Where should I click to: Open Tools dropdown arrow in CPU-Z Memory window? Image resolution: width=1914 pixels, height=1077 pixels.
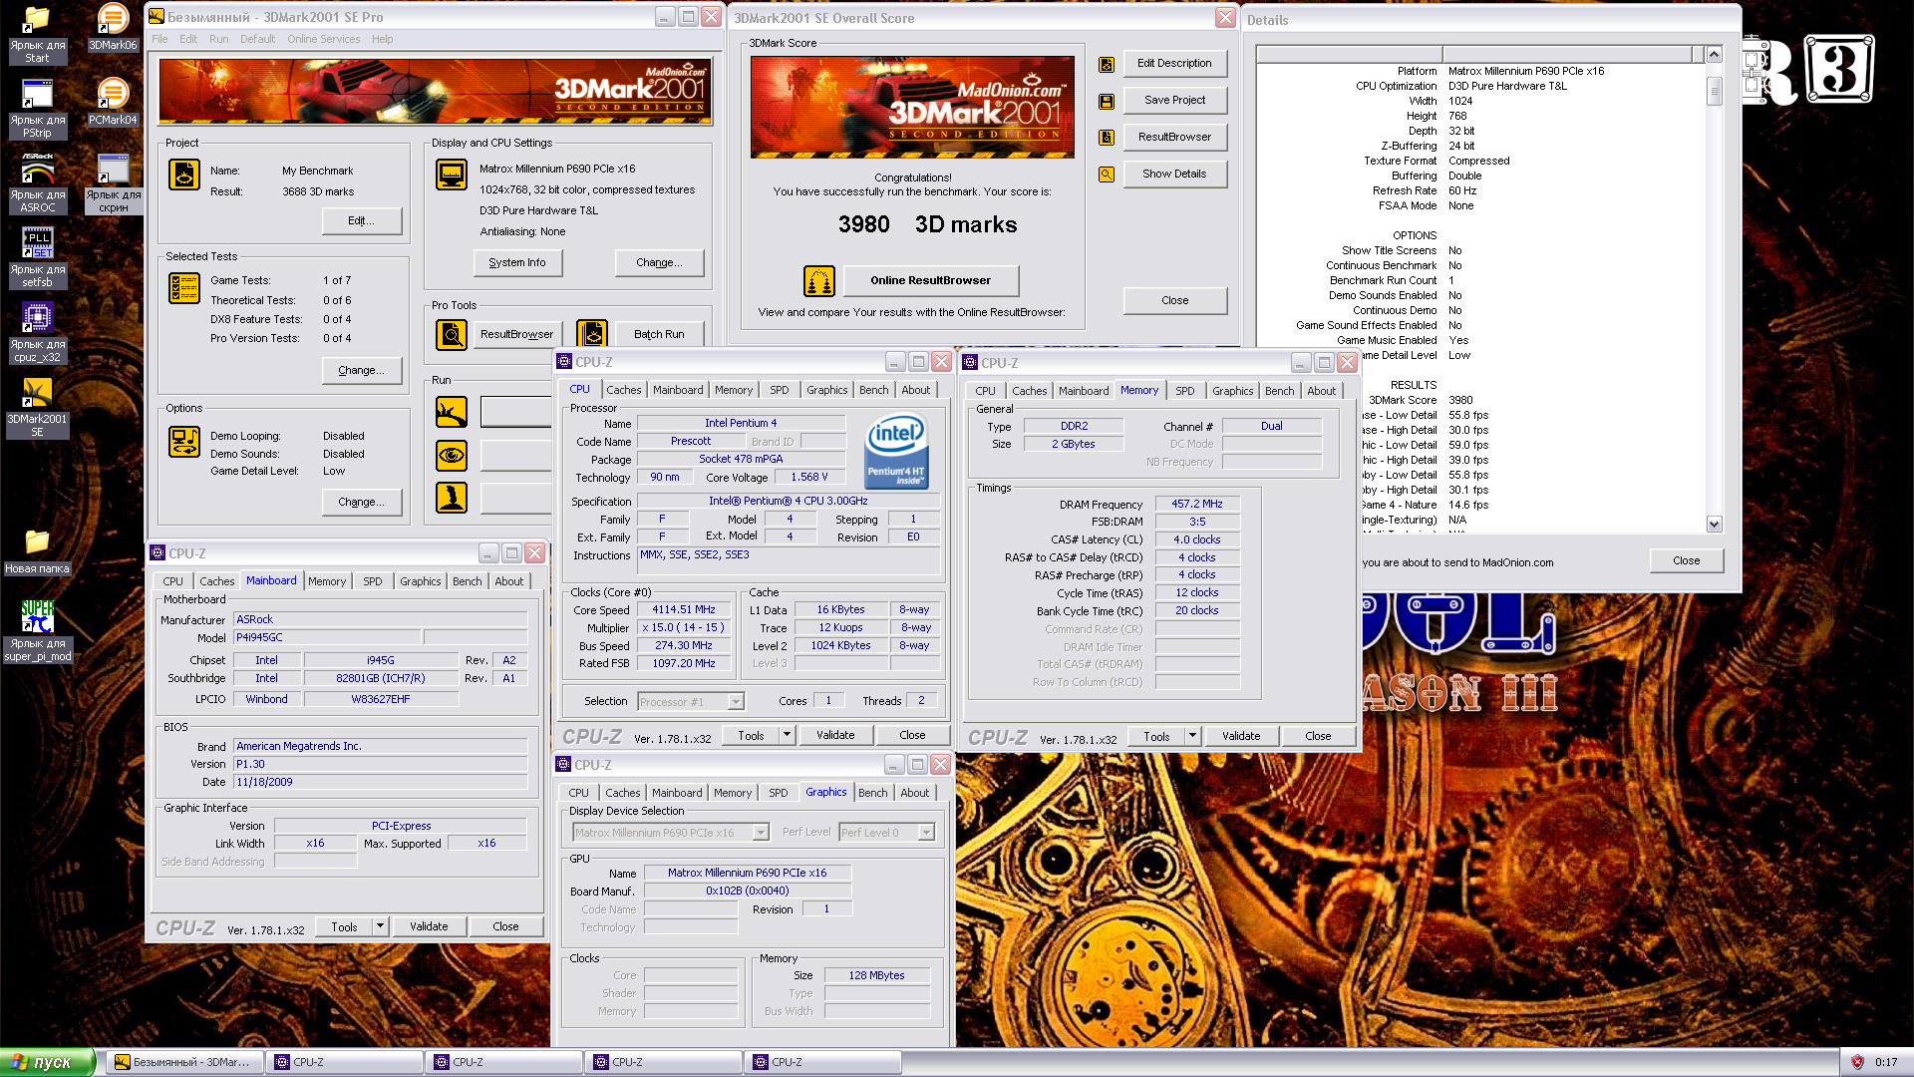coord(1192,737)
